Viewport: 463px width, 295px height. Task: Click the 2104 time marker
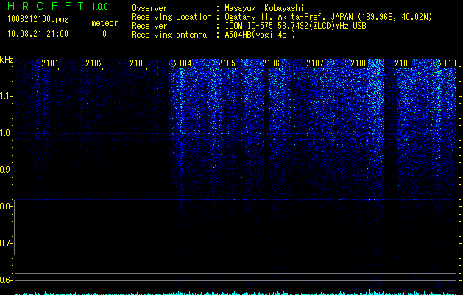point(183,63)
